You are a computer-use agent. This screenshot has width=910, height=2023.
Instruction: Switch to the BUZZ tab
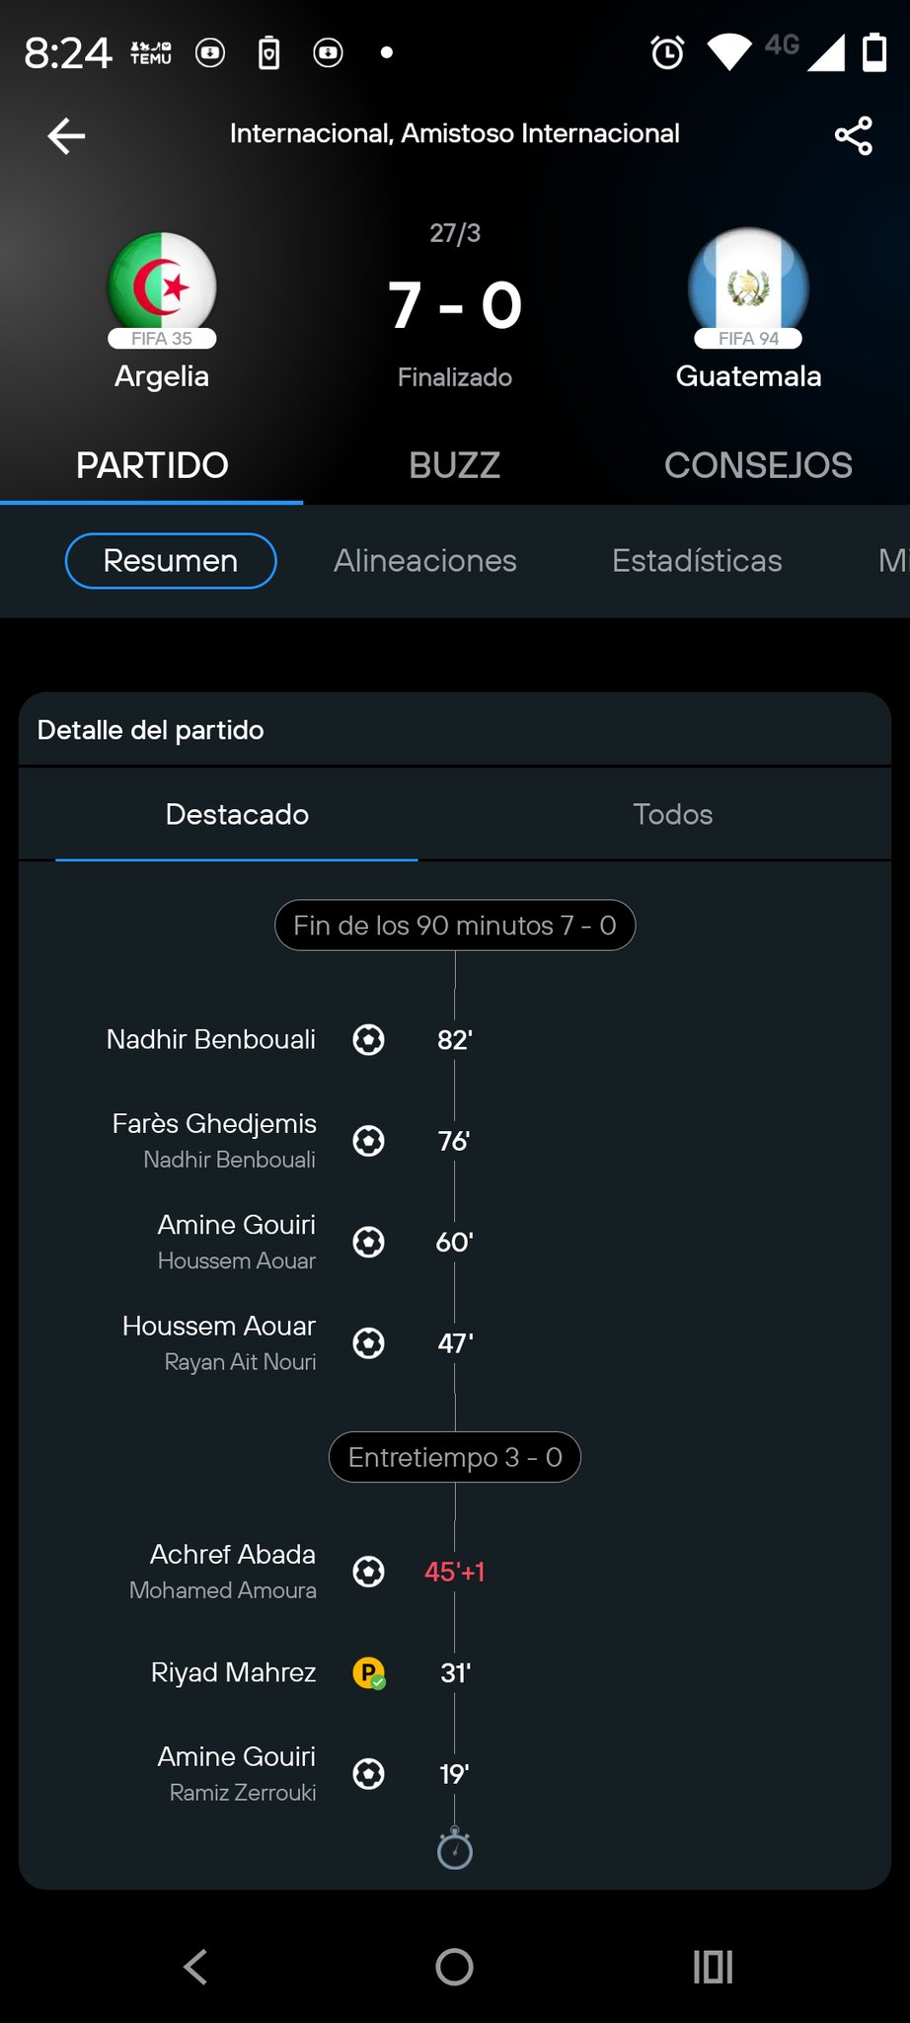(454, 465)
